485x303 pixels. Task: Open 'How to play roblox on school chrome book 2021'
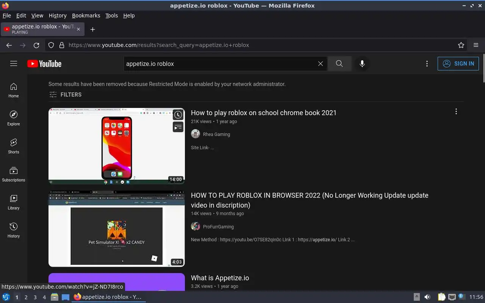click(264, 112)
